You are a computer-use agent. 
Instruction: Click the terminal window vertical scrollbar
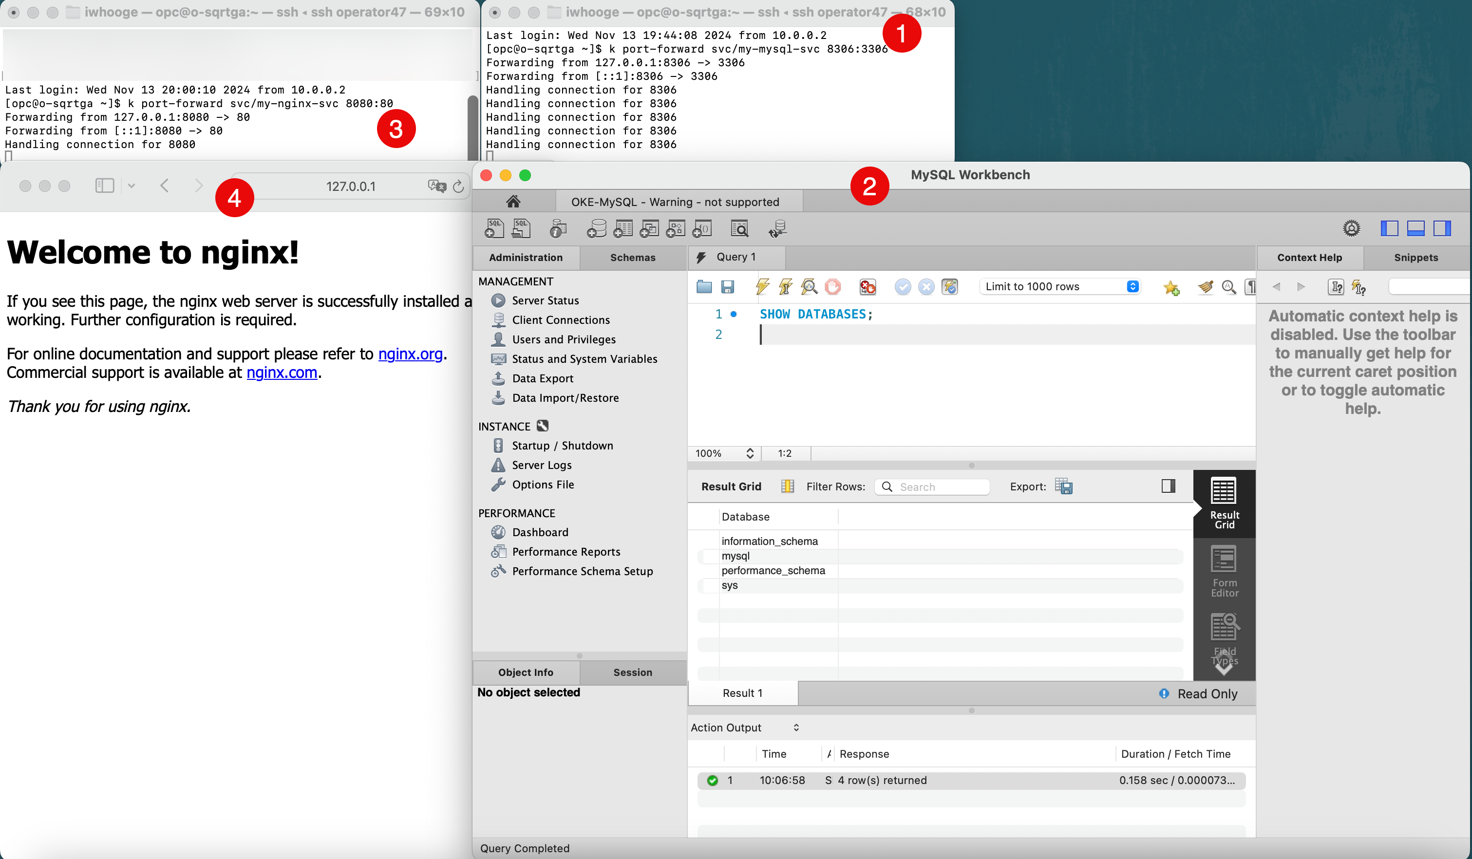point(472,126)
